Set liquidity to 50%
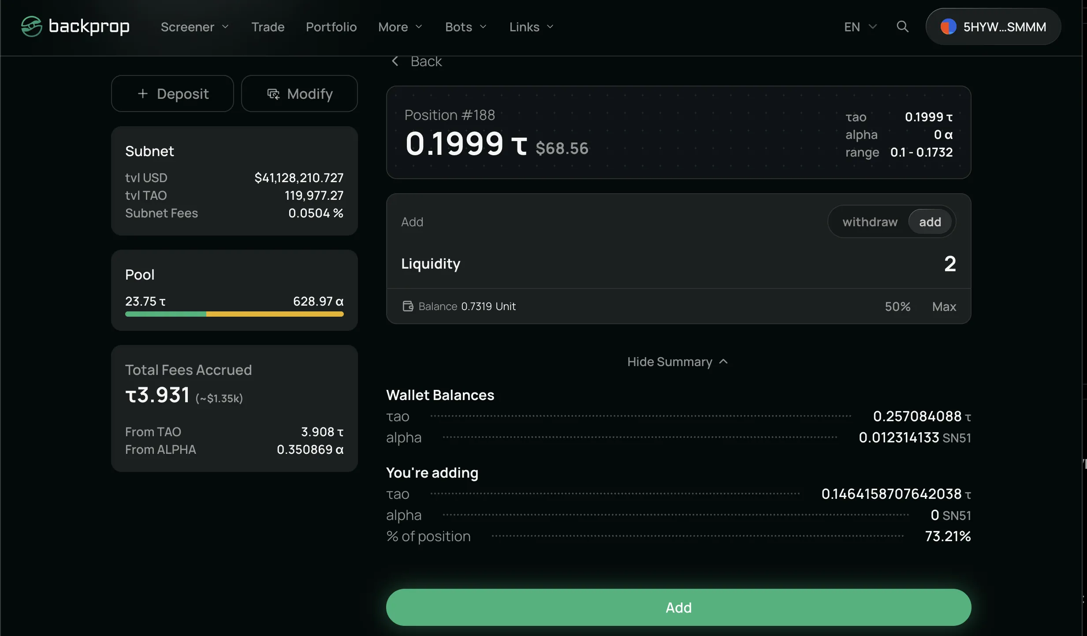This screenshot has width=1087, height=636. 897,307
